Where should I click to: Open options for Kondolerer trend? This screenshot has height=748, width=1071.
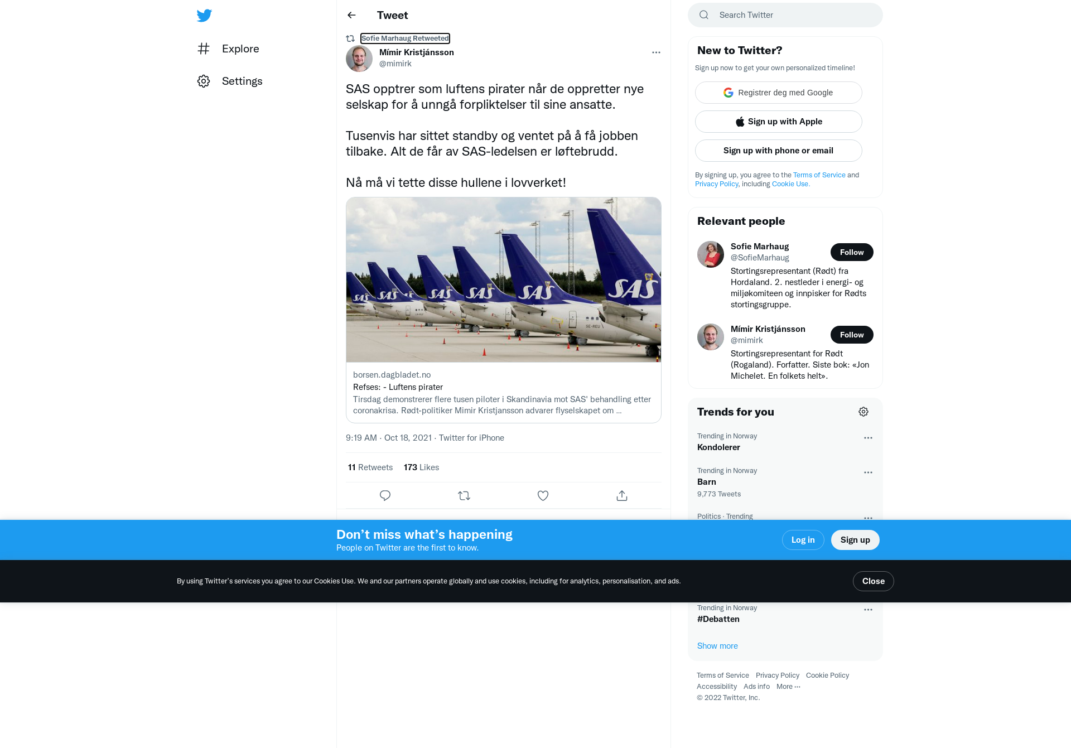868,438
